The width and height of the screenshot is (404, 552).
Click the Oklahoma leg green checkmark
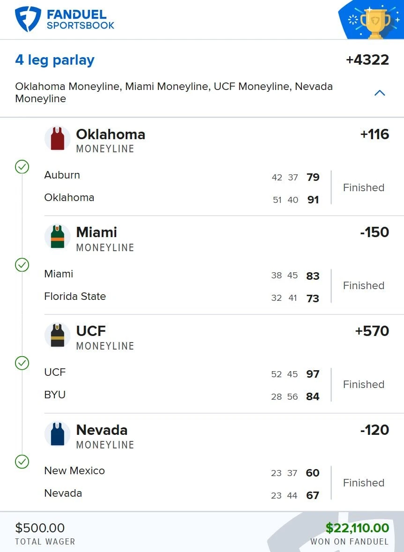[22, 167]
